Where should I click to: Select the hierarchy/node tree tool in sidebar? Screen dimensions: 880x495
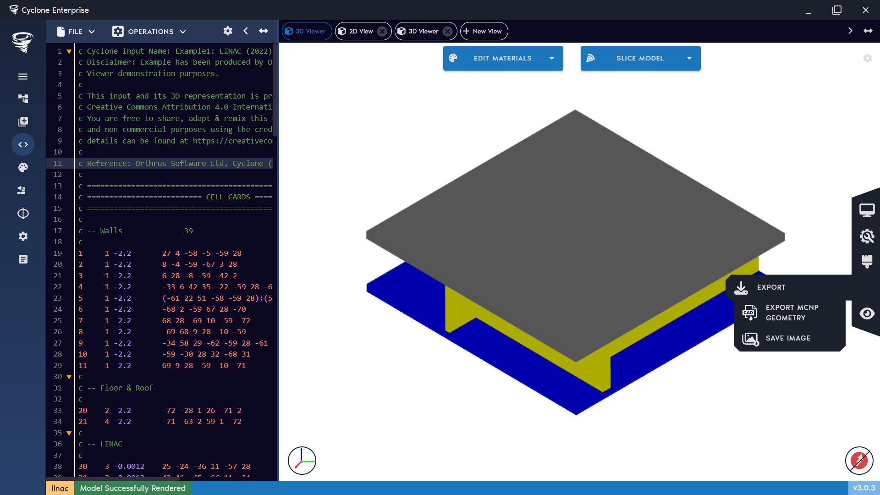[x=23, y=99]
